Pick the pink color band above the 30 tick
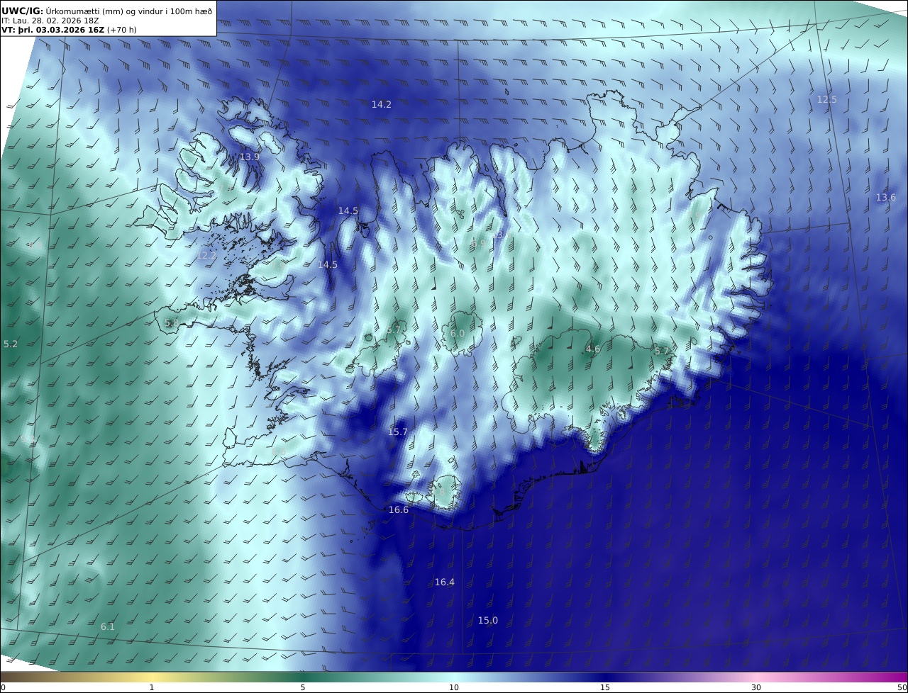This screenshot has width=908, height=693. coord(756,677)
